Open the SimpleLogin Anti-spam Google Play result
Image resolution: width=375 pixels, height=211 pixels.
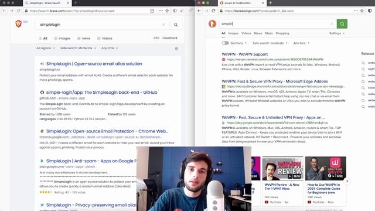tap(91, 161)
